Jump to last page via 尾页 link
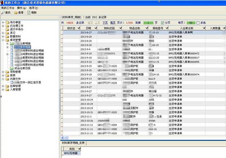This screenshot has width=226, height=158. pyautogui.click(x=113, y=23)
